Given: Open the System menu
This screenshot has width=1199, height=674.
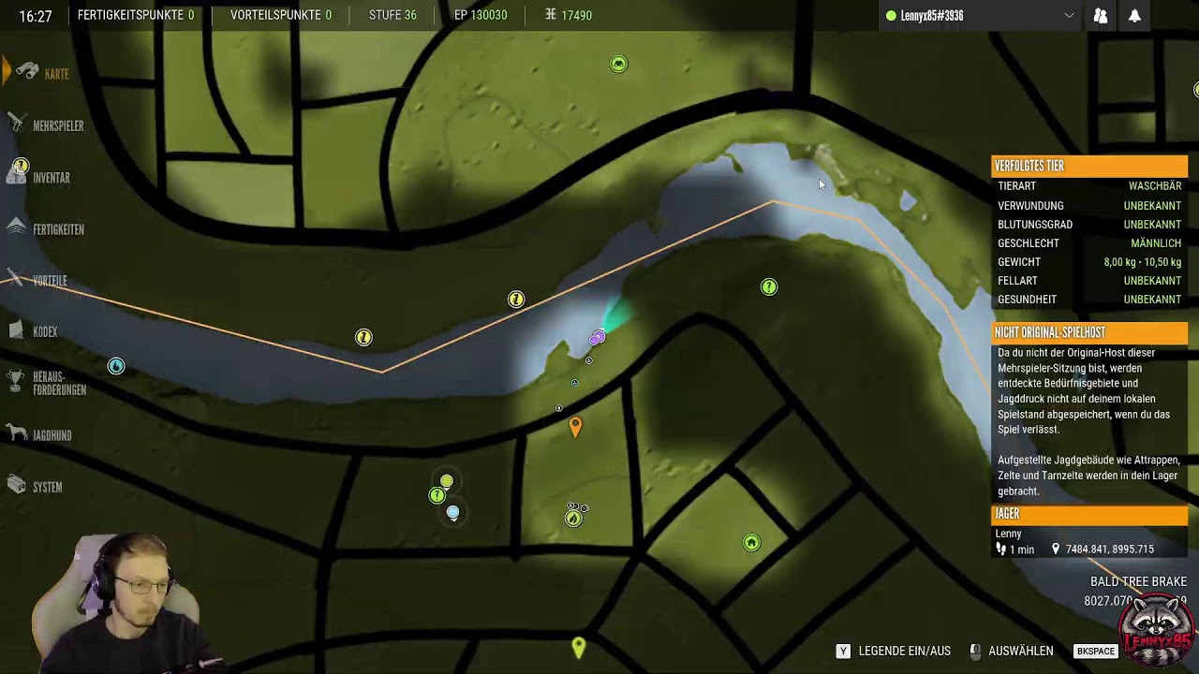Looking at the screenshot, I should [x=47, y=487].
